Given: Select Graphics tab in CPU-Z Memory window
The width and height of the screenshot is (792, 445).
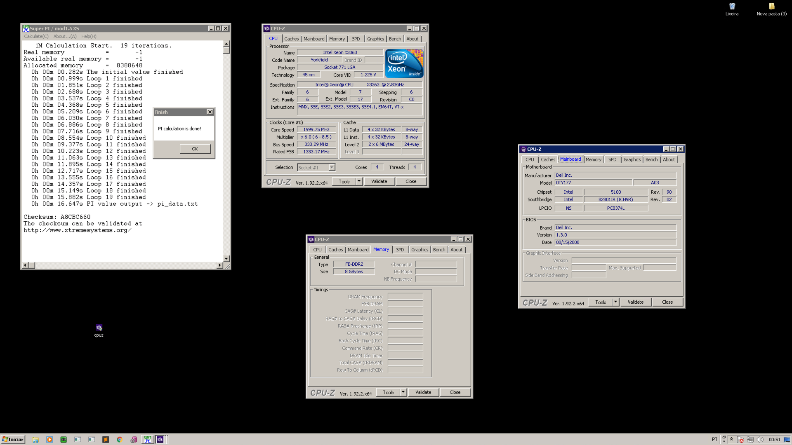Looking at the screenshot, I should pos(420,250).
